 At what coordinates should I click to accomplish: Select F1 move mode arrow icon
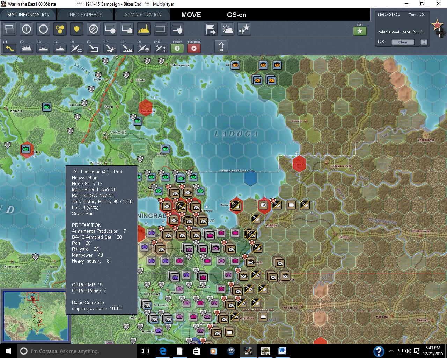coord(10,48)
